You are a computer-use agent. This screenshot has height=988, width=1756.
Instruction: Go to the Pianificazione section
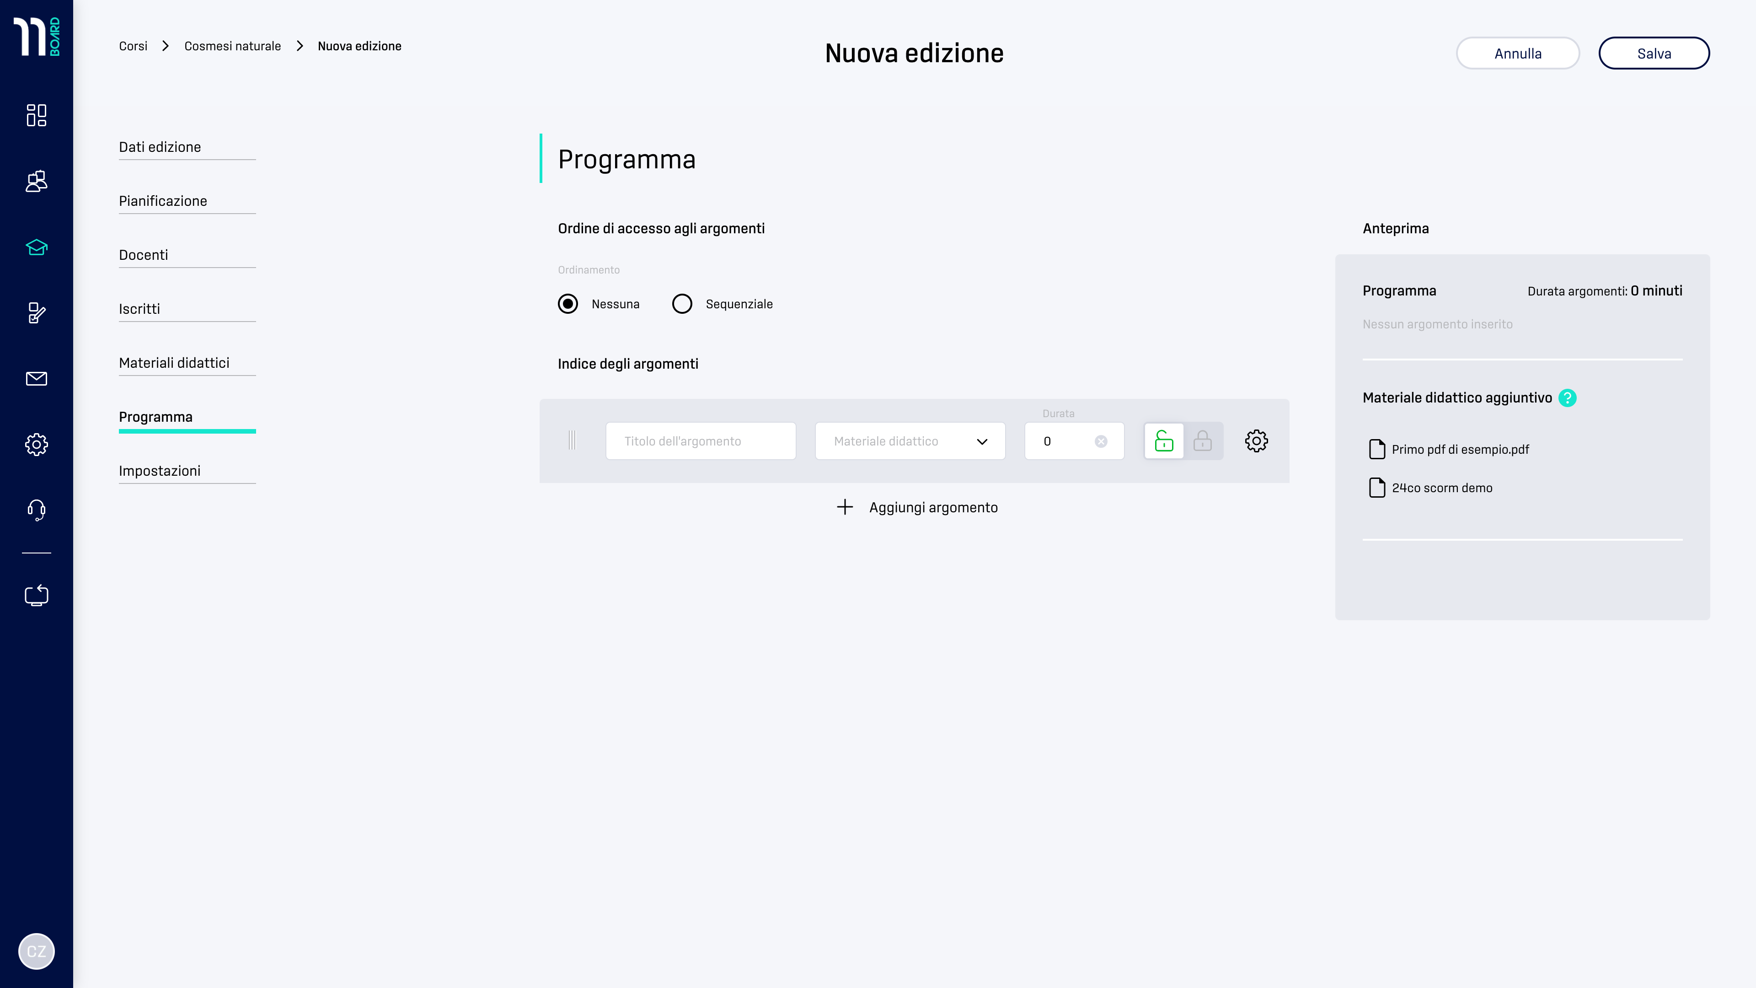tap(187, 201)
